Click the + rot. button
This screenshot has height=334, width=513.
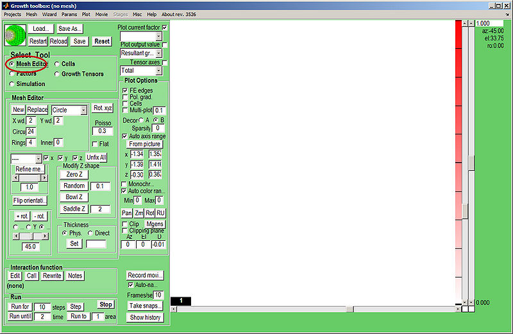[22, 216]
